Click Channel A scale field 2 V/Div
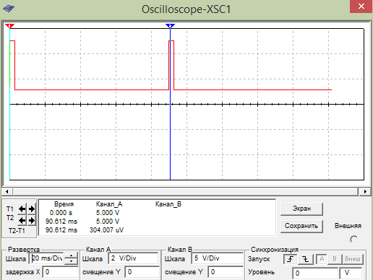The width and height of the screenshot is (373, 280). (x=133, y=258)
